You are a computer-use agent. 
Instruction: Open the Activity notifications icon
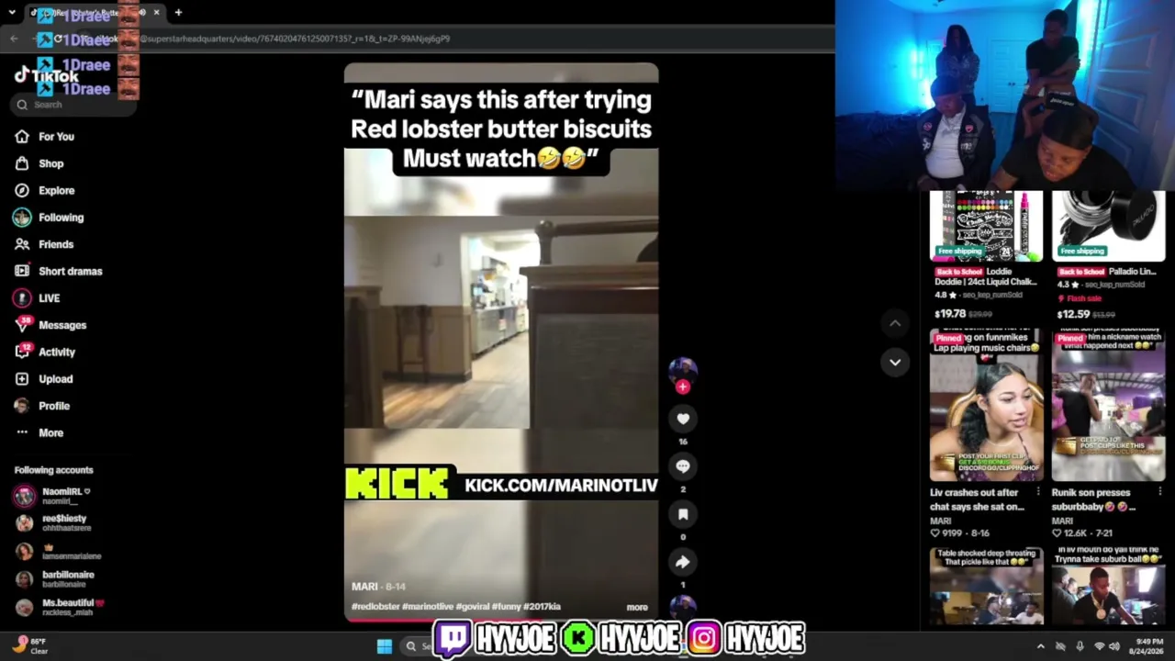tap(22, 352)
